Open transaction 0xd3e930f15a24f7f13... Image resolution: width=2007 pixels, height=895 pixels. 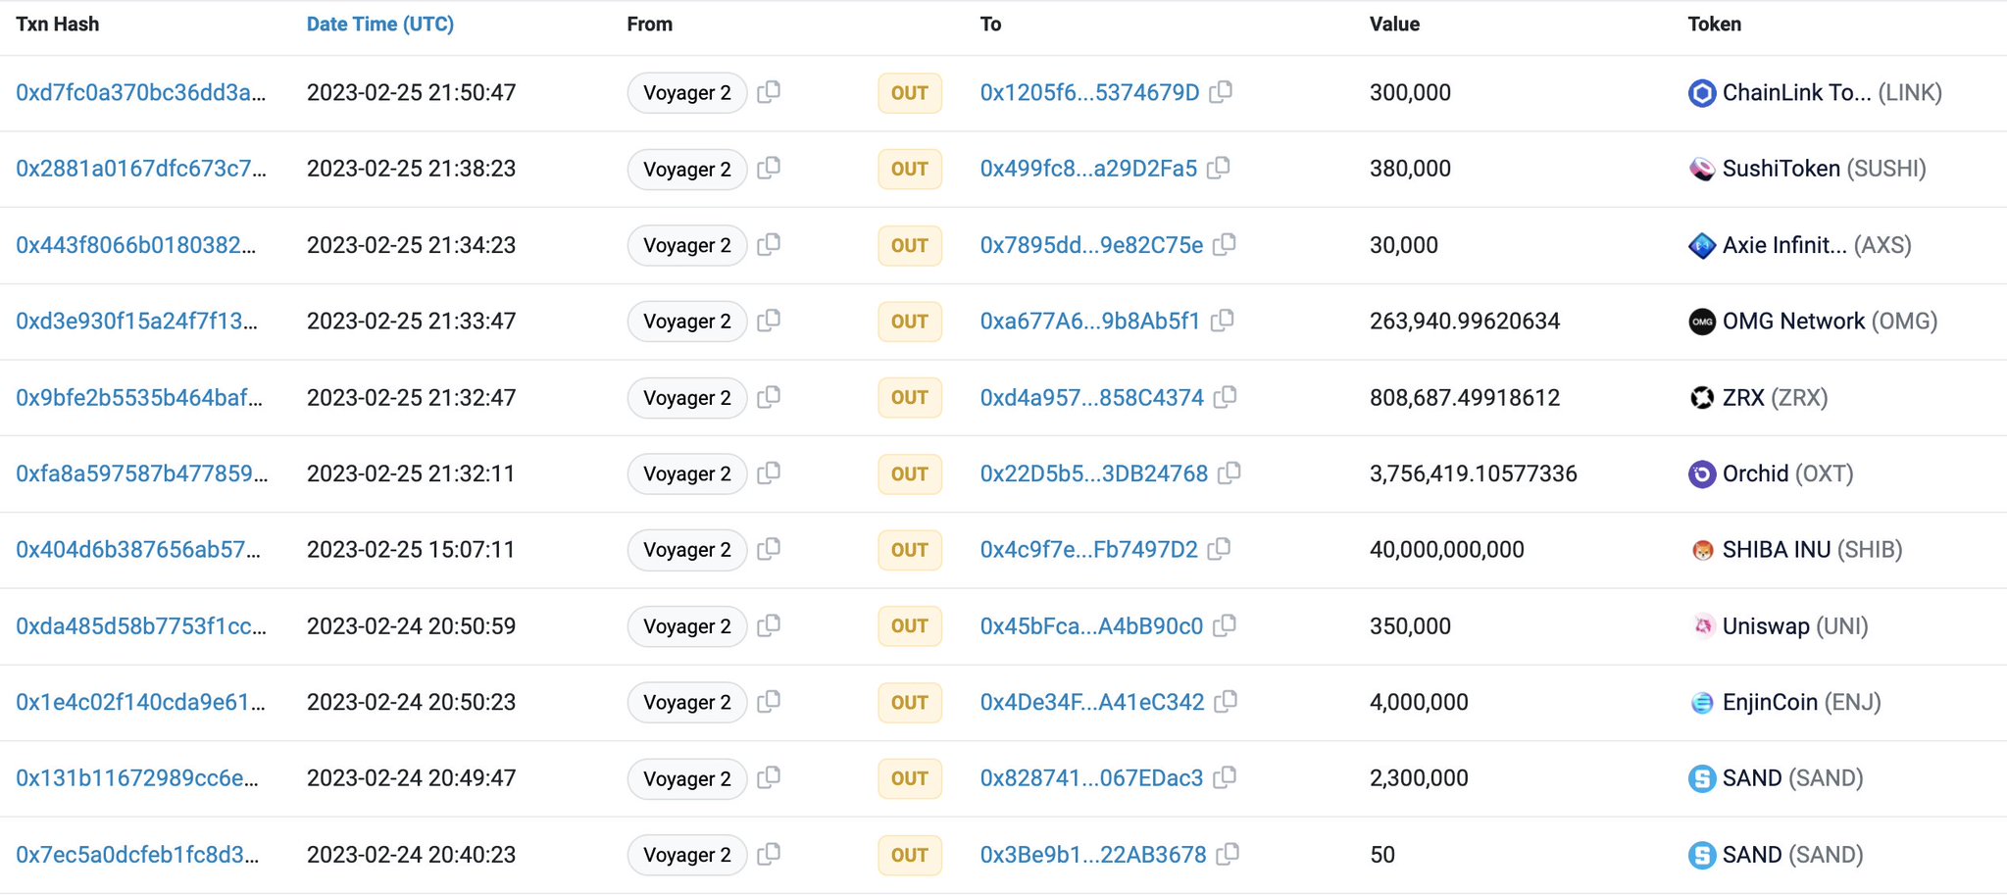(x=137, y=321)
